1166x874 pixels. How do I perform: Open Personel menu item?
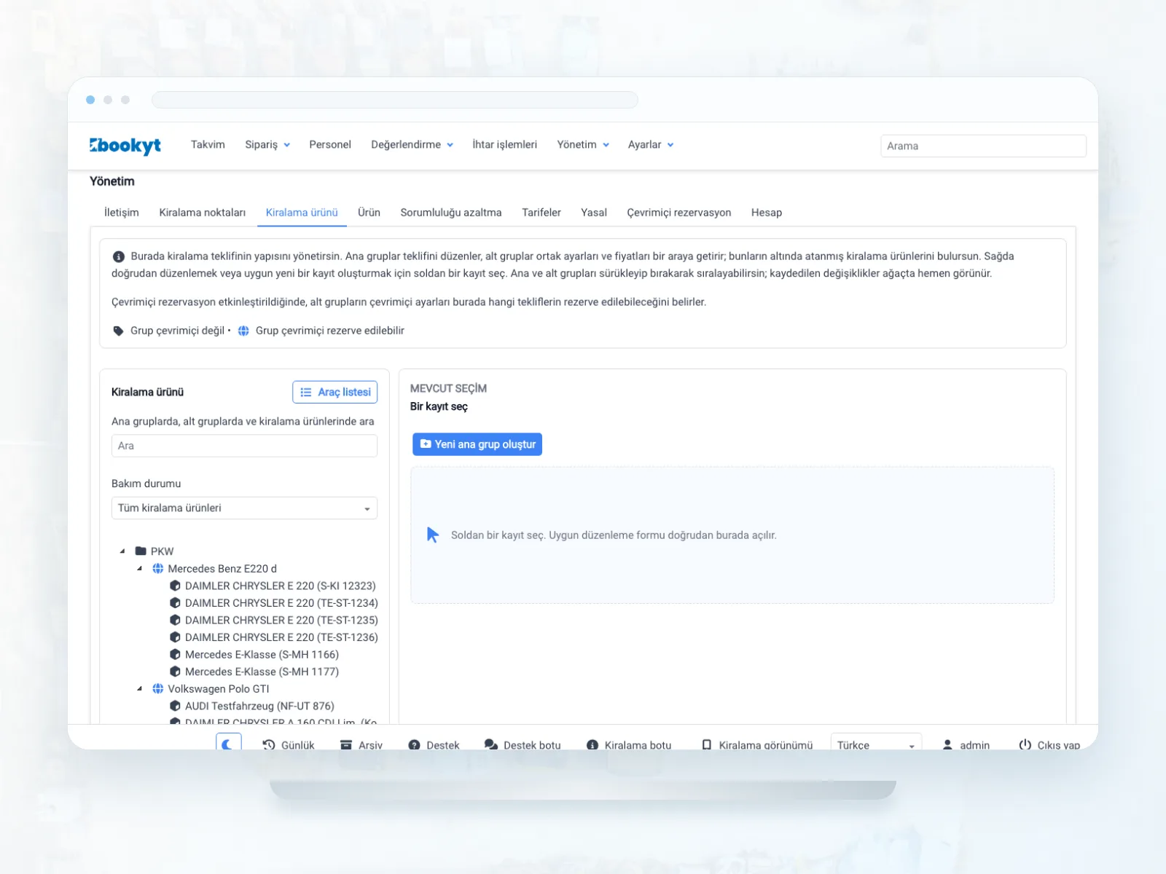330,145
